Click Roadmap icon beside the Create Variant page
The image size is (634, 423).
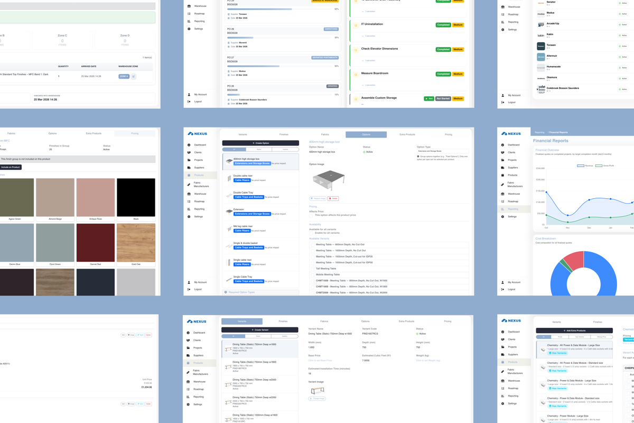tap(188, 389)
